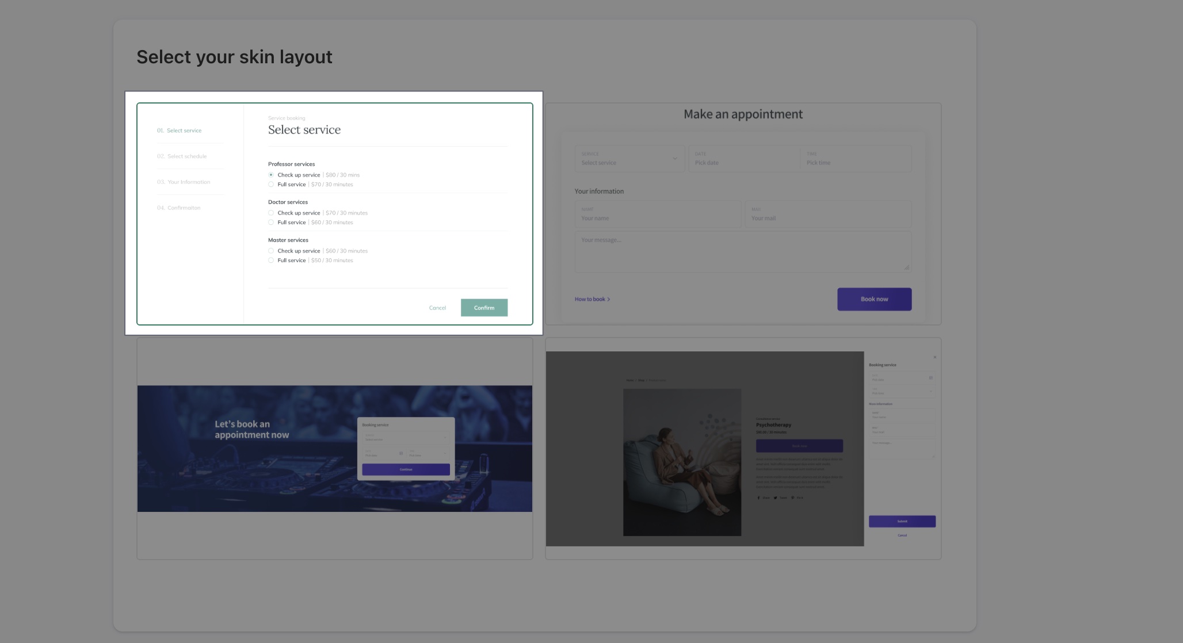Open Select service dropdown in banner popup
The height and width of the screenshot is (643, 1183).
coord(406,438)
